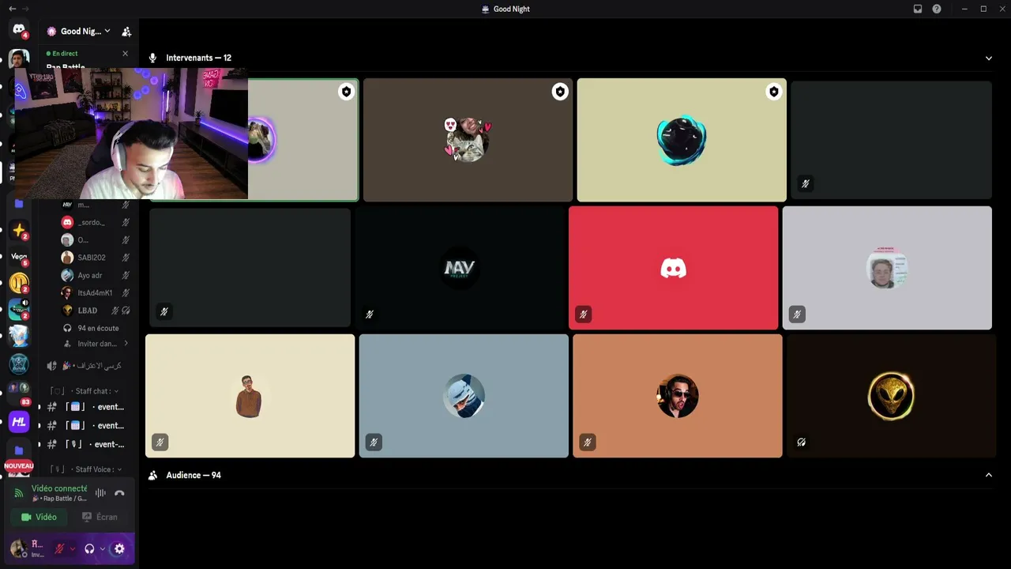1011x569 pixels.
Task: Open second calendar event text channel
Action: (85, 426)
